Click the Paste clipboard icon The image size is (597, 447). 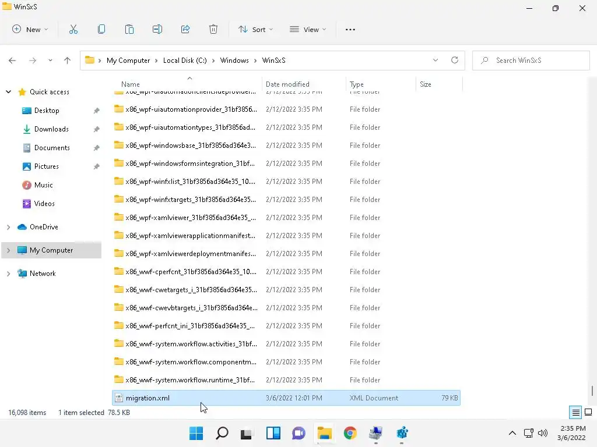point(129,29)
